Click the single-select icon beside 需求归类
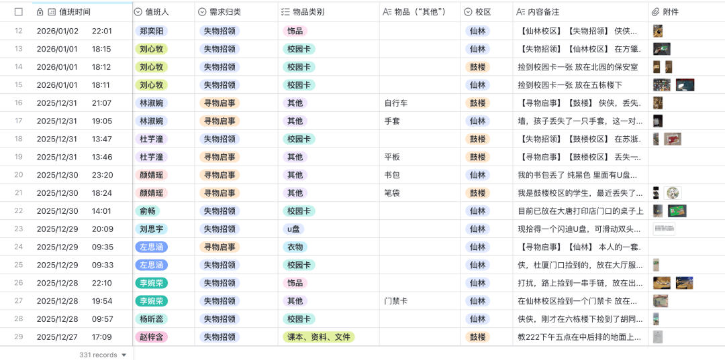Viewport: 725px width, 360px height. [x=202, y=12]
